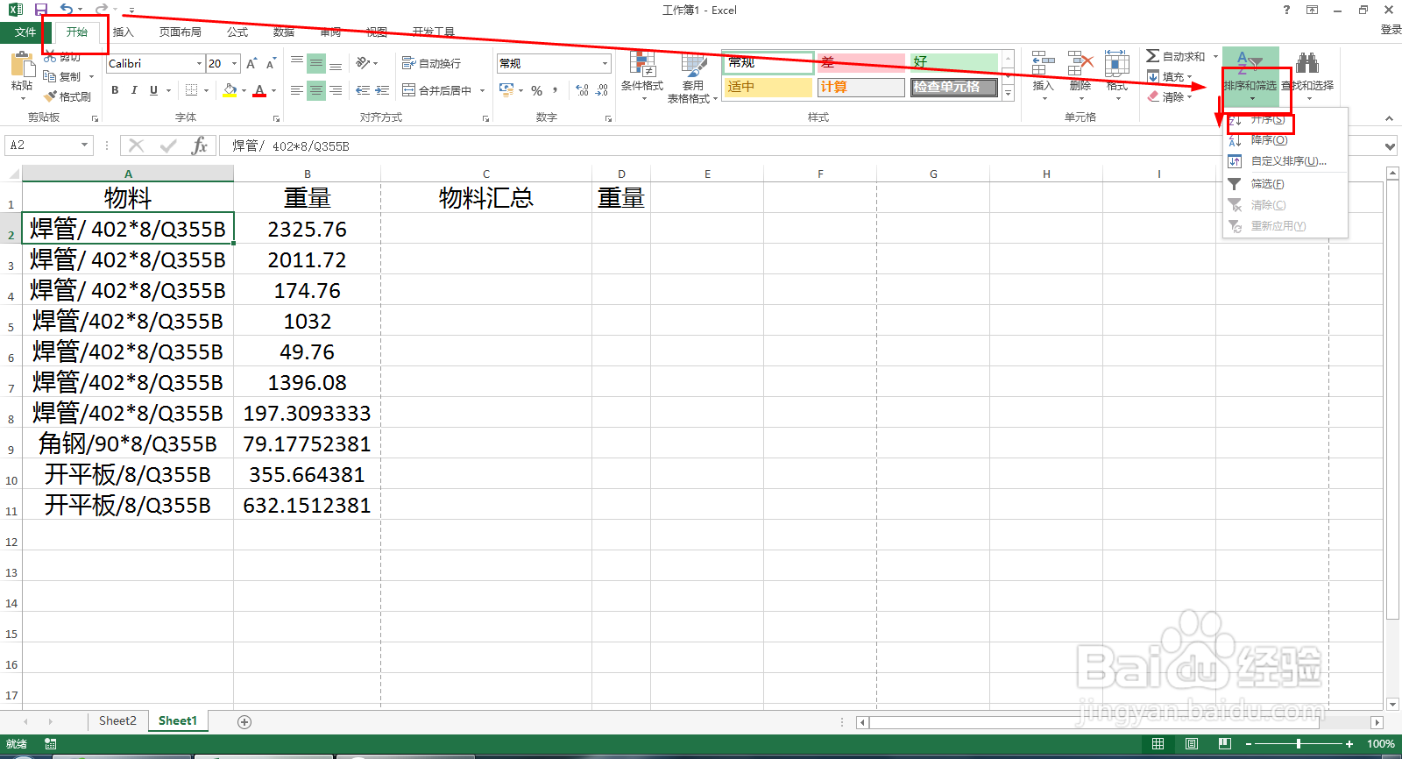
Task: Click the borders grid icon
Action: [x=192, y=90]
